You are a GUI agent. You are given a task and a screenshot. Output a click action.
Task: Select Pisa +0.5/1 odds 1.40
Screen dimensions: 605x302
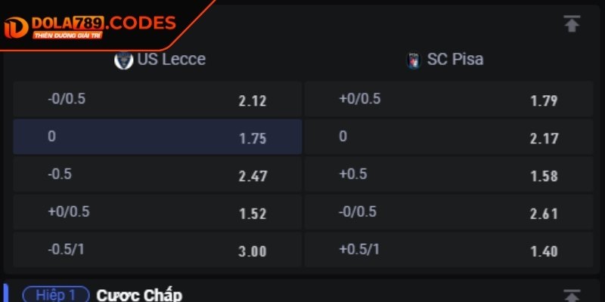pos(448,250)
